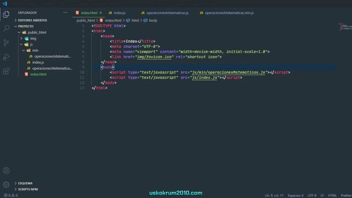The height and width of the screenshot is (198, 352).
Task: Open the Accounts menu icon
Action: click(x=6, y=170)
